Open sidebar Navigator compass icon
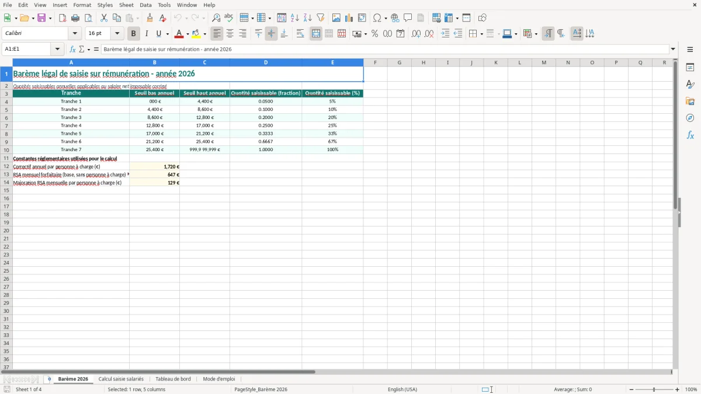This screenshot has height=394, width=701. (x=690, y=118)
